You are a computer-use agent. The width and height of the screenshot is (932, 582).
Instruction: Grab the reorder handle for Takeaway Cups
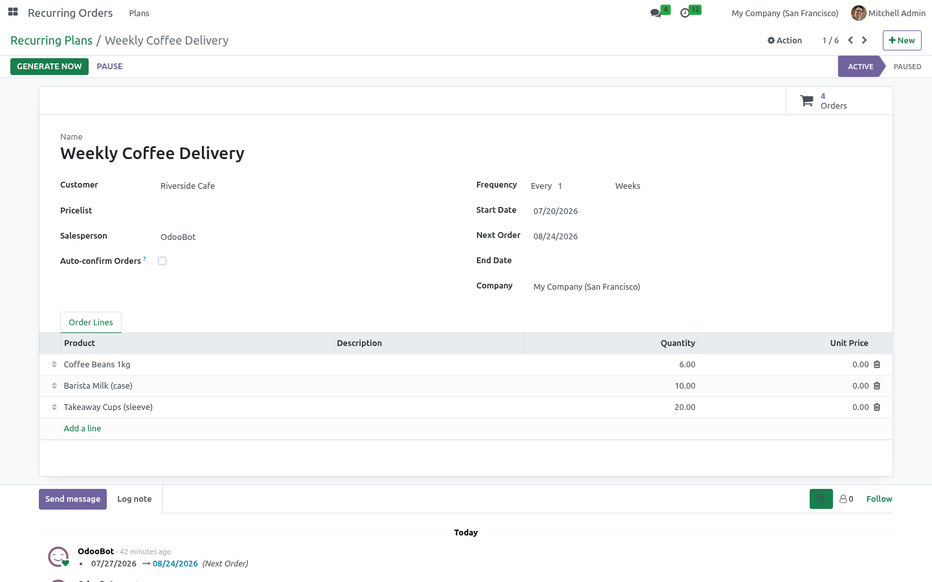pyautogui.click(x=54, y=407)
